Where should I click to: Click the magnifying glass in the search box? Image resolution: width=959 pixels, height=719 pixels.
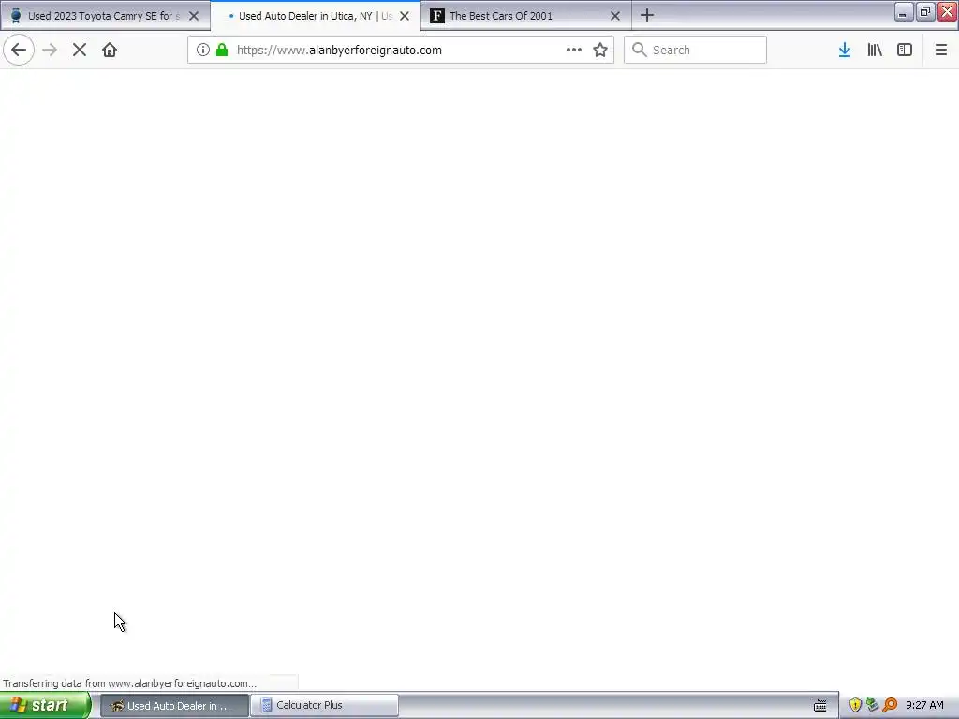(x=639, y=51)
